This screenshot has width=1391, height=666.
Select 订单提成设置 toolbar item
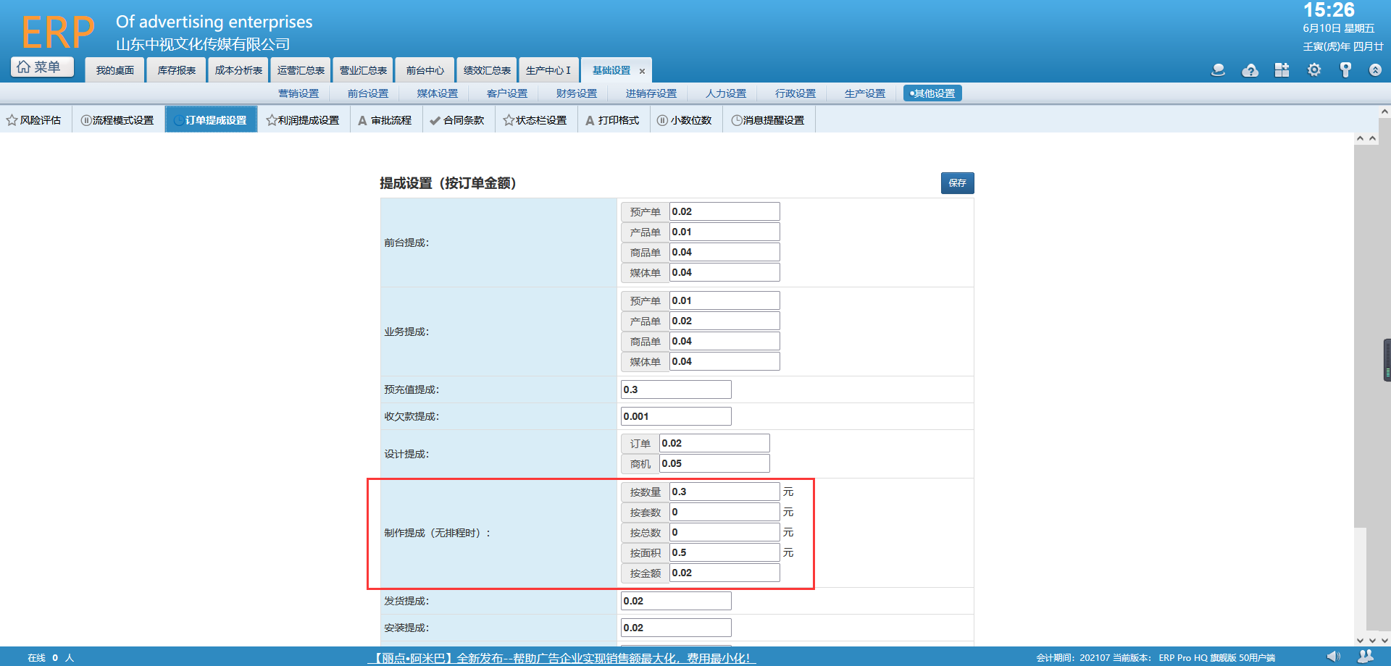pyautogui.click(x=211, y=120)
